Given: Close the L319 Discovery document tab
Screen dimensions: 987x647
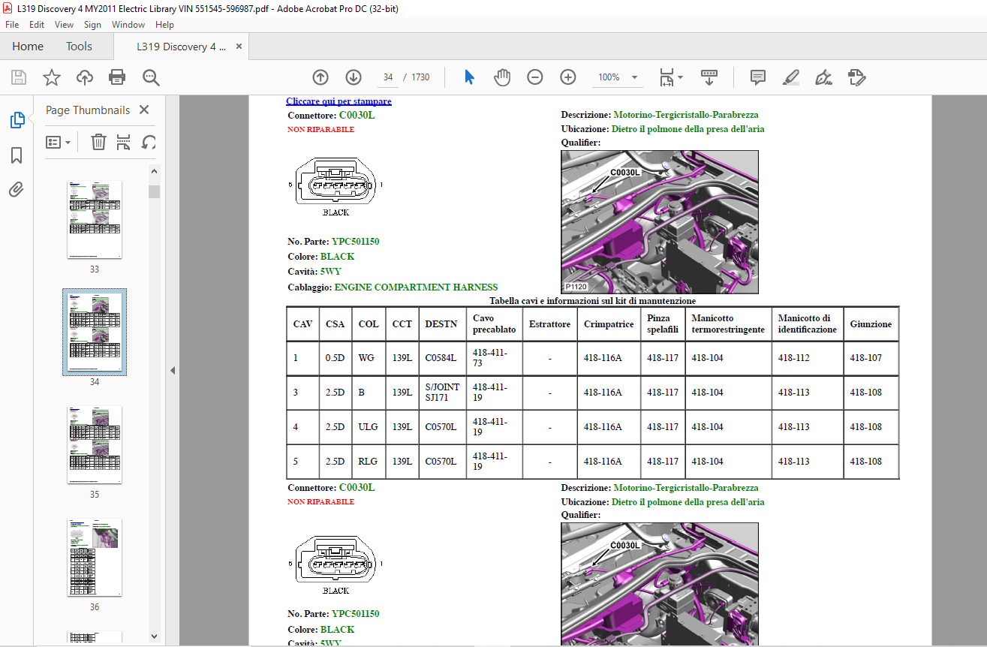Looking at the screenshot, I should [239, 47].
